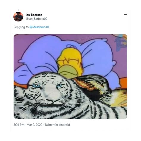Open the Ian Barbera display name
Screen dimensions: 141x141
point(34,15)
